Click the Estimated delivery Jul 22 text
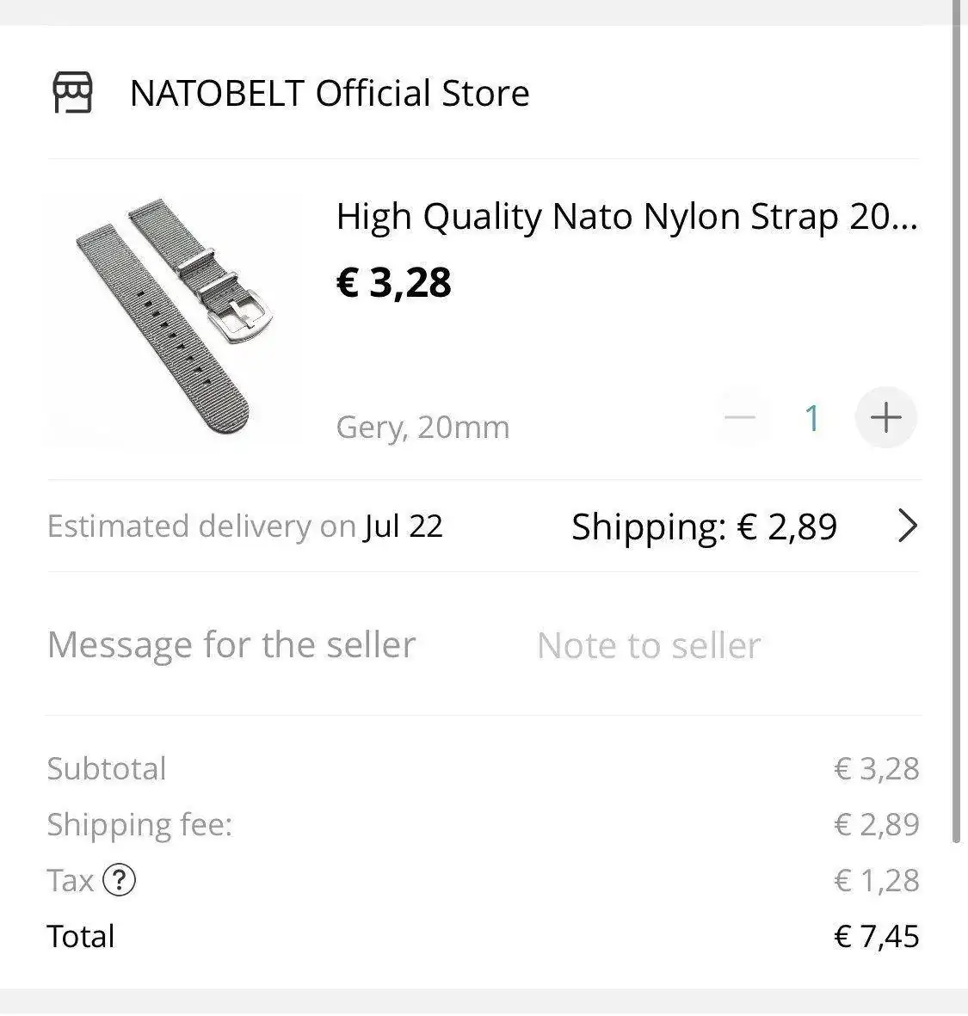 coord(245,526)
